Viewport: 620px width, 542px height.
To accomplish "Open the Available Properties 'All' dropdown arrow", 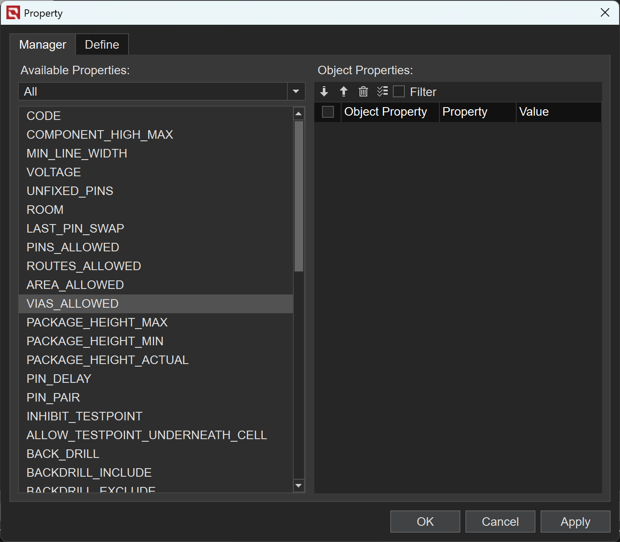I will [x=296, y=91].
